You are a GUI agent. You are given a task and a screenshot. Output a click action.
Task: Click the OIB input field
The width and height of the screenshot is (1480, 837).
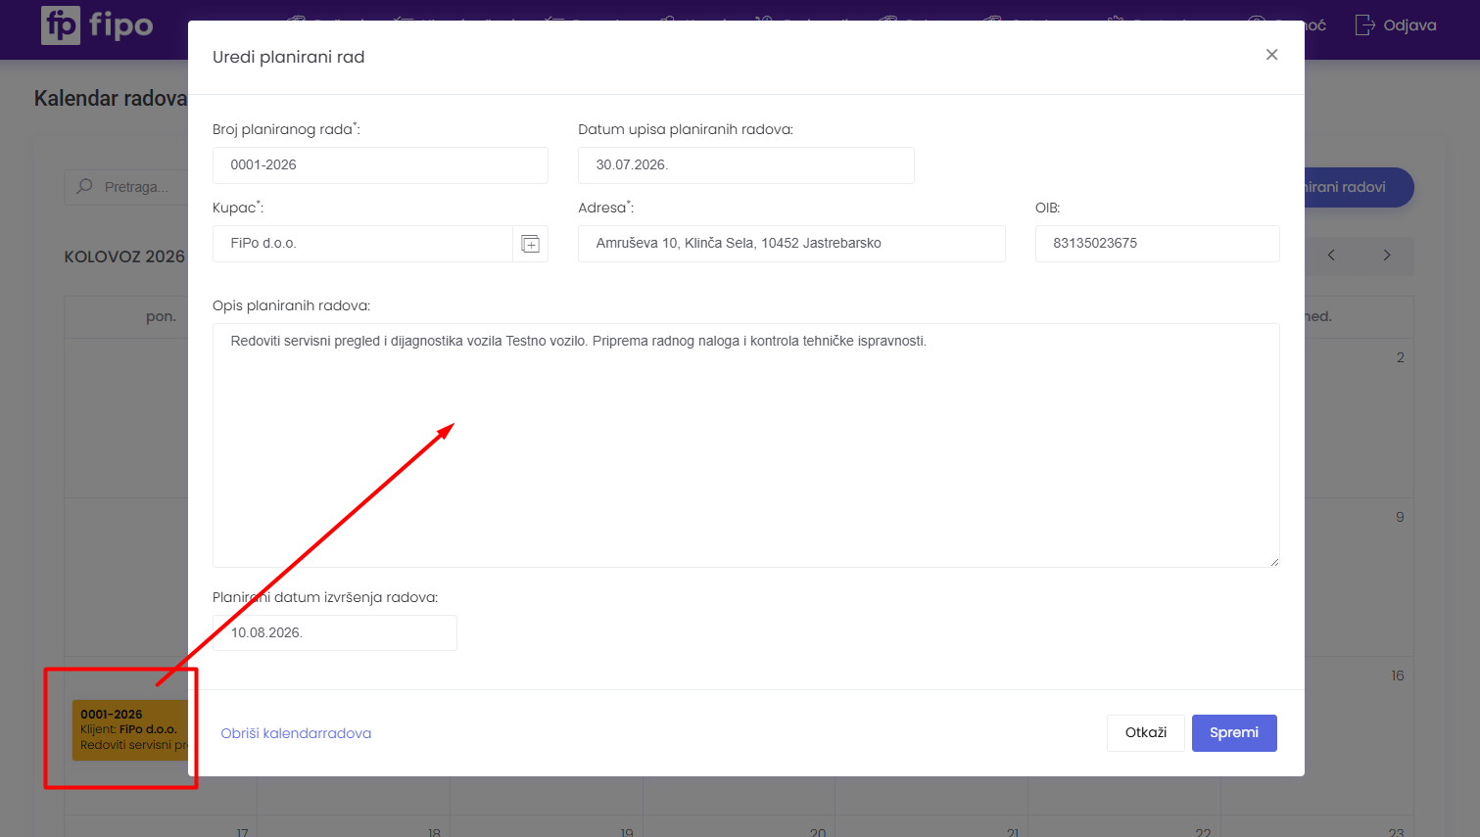pos(1158,244)
